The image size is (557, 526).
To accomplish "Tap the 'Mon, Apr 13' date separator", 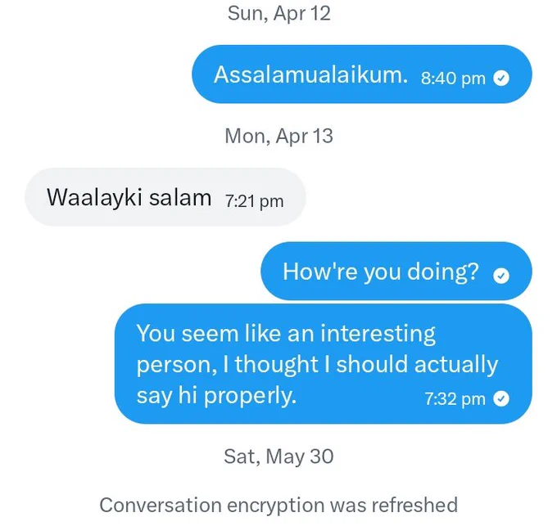I will [278, 136].
